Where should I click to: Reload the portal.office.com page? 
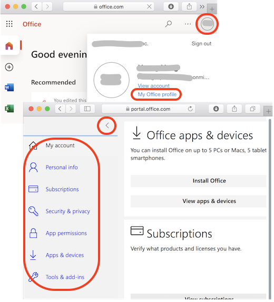[x=190, y=109]
